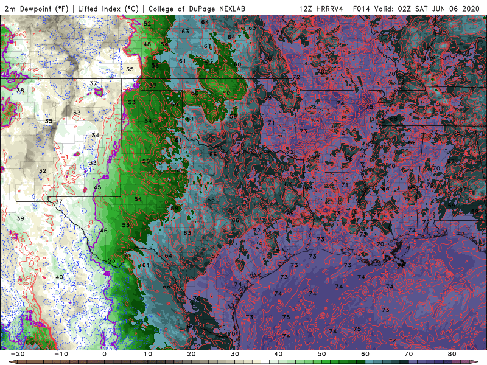
Task: Click the "34" dewpoint value on map
Action: pos(96,135)
